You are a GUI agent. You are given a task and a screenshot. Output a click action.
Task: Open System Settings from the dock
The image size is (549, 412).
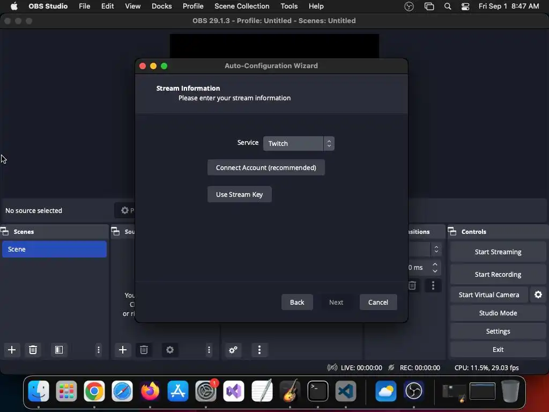206,391
